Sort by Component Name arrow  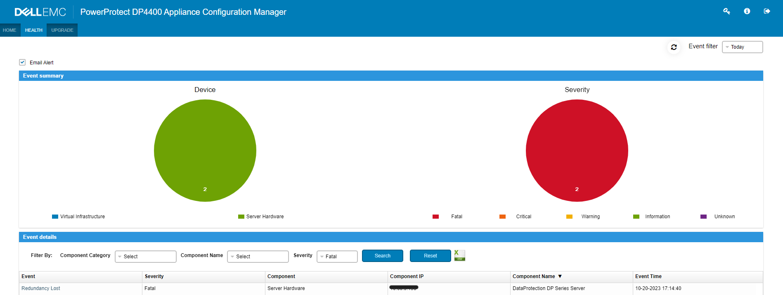560,276
